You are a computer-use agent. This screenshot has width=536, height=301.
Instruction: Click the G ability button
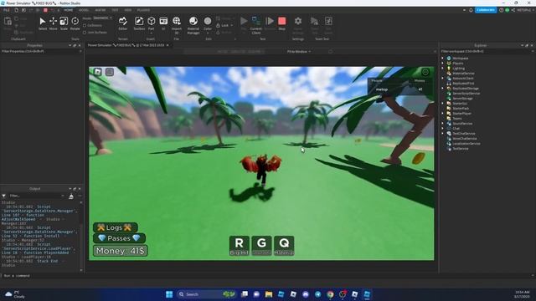point(261,246)
